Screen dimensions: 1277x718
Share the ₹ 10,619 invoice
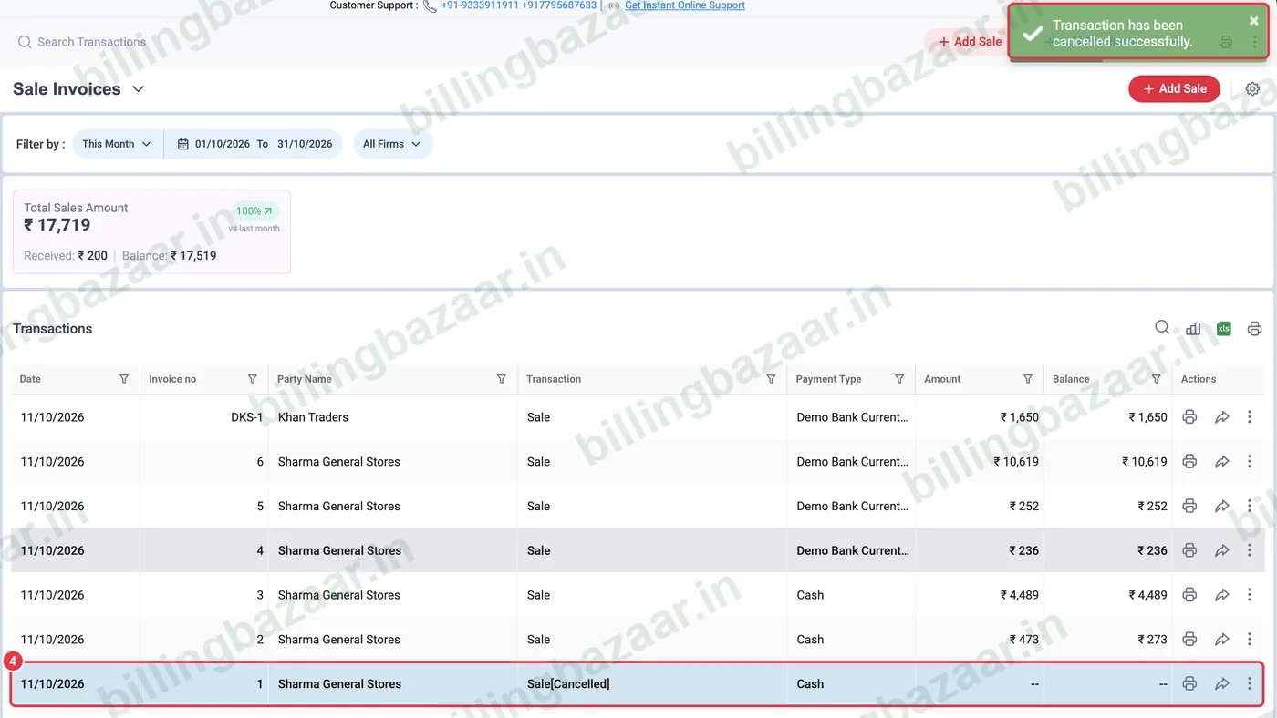pos(1222,462)
